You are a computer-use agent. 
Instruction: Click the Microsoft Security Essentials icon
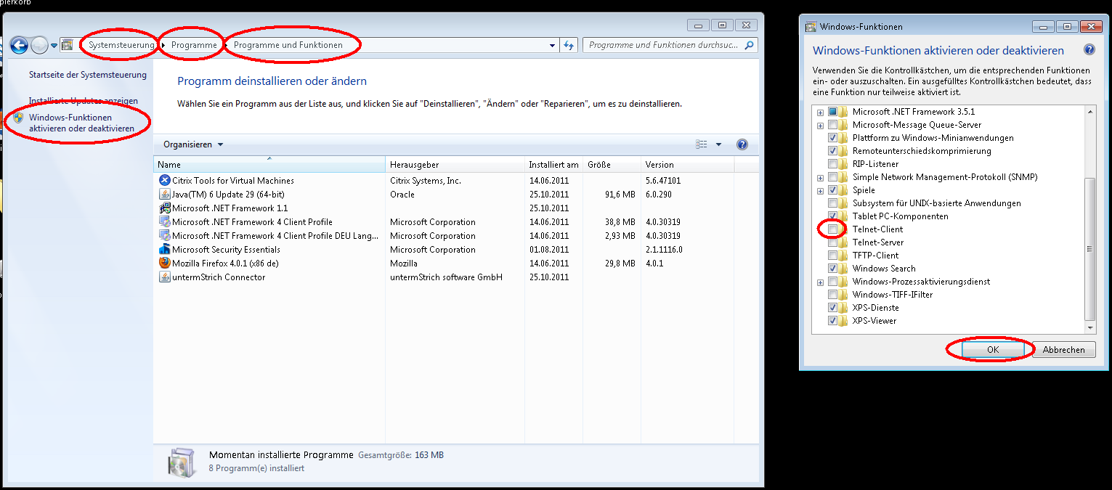[x=164, y=250]
